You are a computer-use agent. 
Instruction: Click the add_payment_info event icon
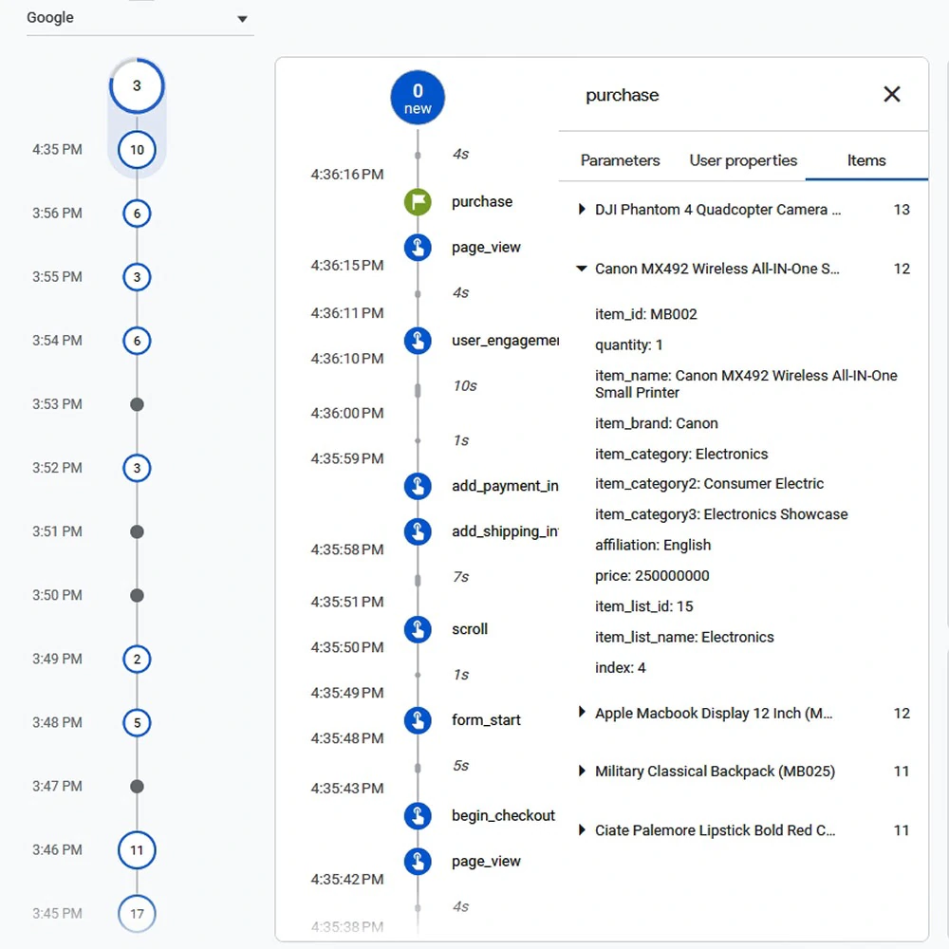click(418, 486)
